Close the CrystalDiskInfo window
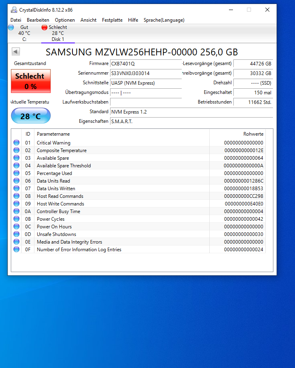295x368 pixels. coord(267,10)
